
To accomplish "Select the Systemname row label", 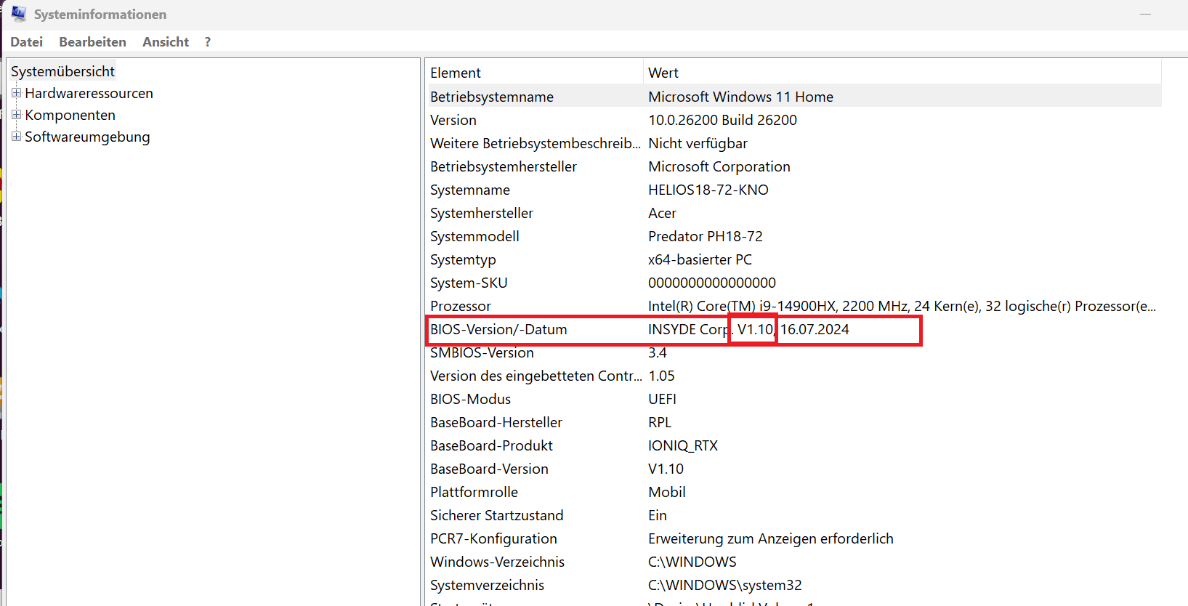I will [x=470, y=190].
